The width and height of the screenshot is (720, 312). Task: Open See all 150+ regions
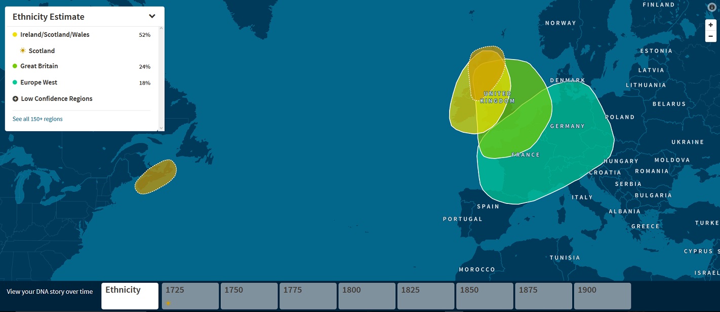pos(37,119)
